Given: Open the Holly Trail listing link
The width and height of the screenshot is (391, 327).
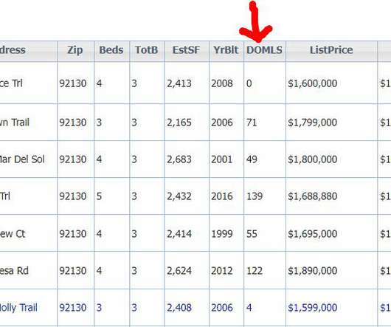Looking at the screenshot, I should (18, 308).
